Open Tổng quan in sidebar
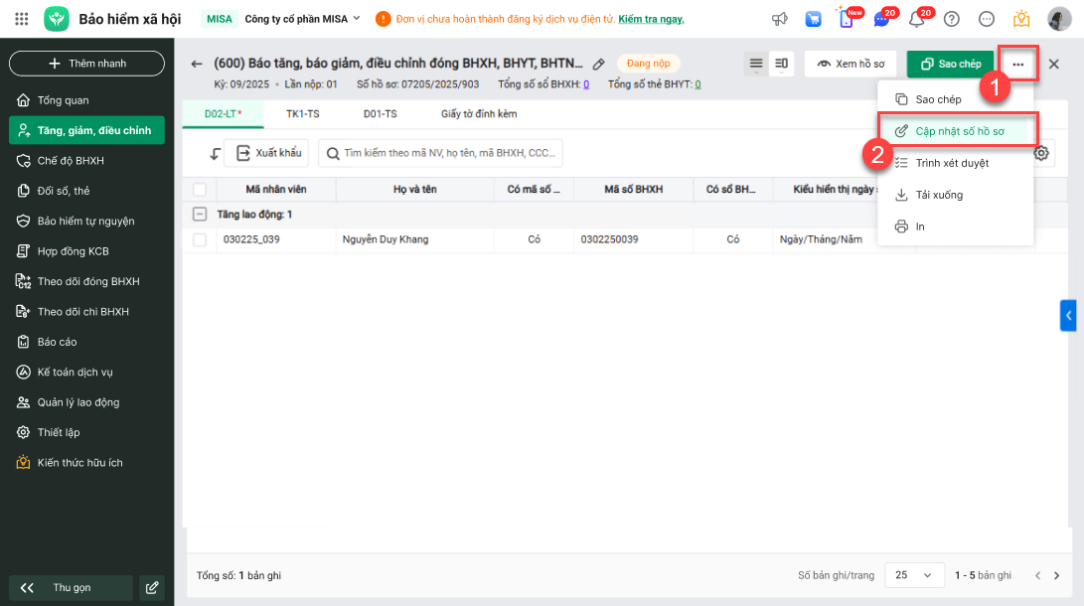The height and width of the screenshot is (606, 1084). click(x=86, y=100)
